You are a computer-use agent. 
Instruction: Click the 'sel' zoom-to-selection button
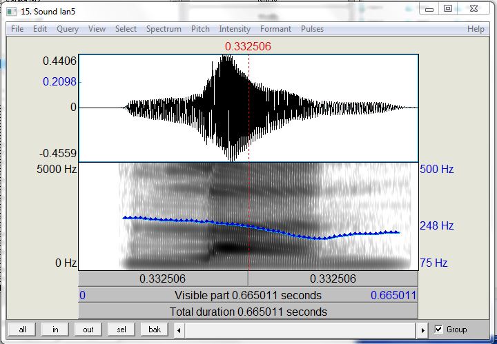(x=121, y=330)
